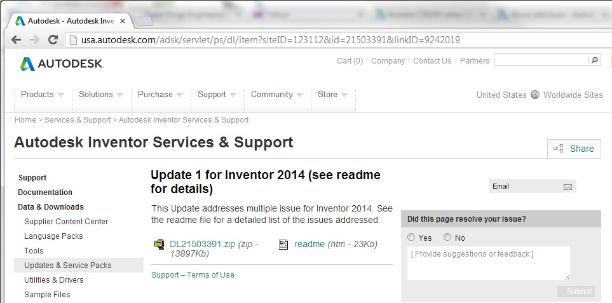Viewport: 612px width, 303px height.
Task: Open the Partners link
Action: click(x=475, y=61)
